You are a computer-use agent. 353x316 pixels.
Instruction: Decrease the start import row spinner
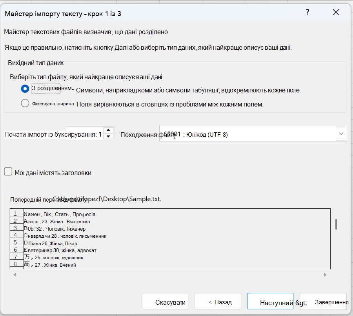(x=108, y=136)
